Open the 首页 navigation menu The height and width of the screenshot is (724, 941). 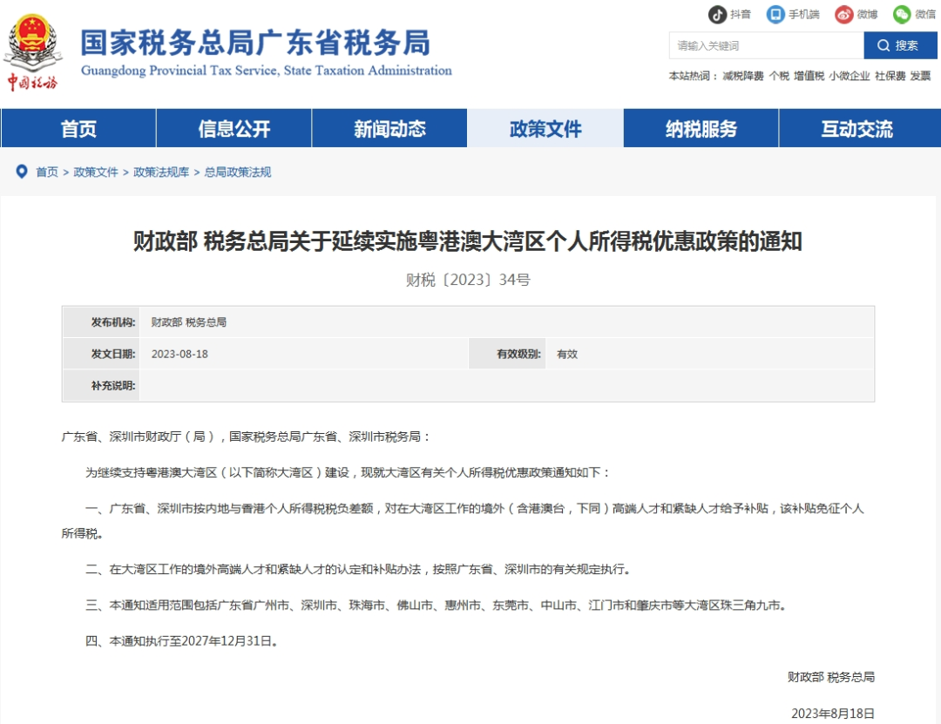[78, 127]
